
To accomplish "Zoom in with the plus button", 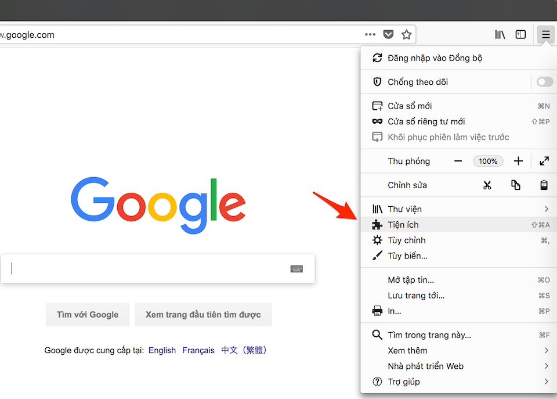I will click(x=518, y=161).
